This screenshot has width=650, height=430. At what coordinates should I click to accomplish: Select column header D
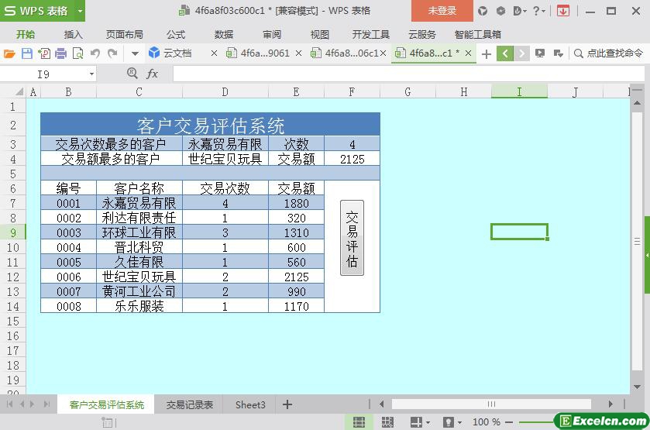click(x=225, y=92)
